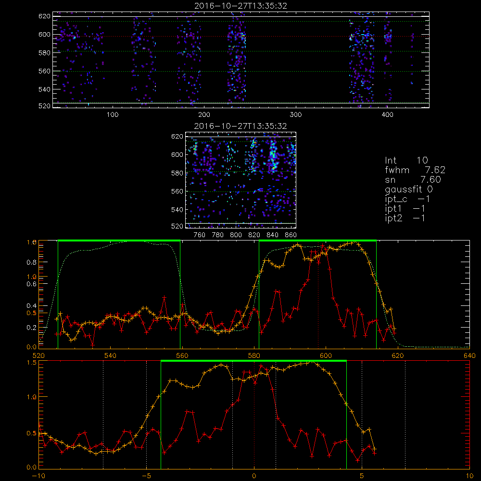Click the green bar above bottom plot

coord(253,361)
